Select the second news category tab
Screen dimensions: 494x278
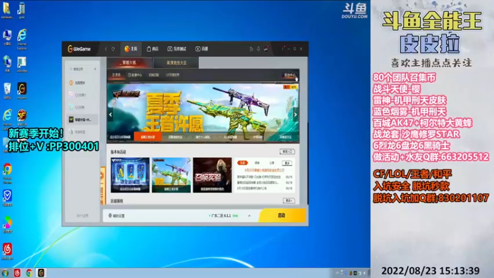pos(257,163)
